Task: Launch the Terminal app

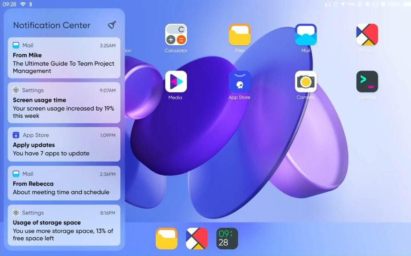Action: coord(367,82)
